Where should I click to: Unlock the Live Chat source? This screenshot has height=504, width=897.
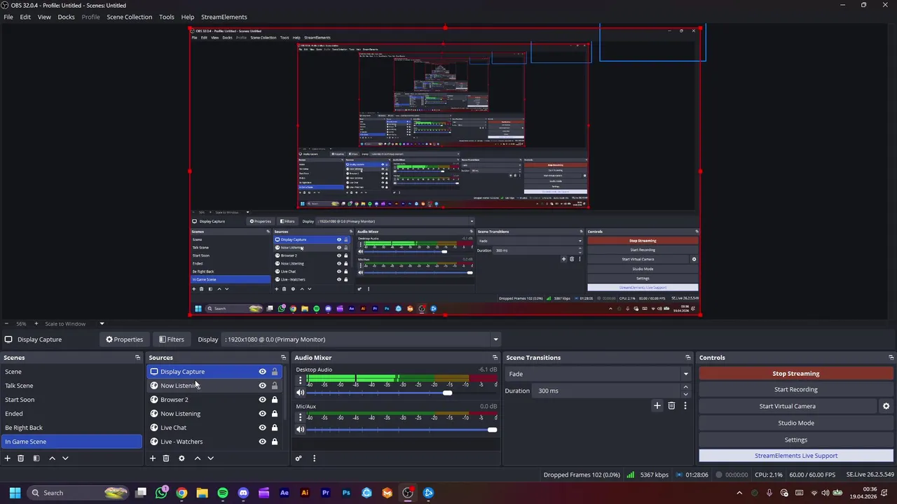tap(275, 428)
